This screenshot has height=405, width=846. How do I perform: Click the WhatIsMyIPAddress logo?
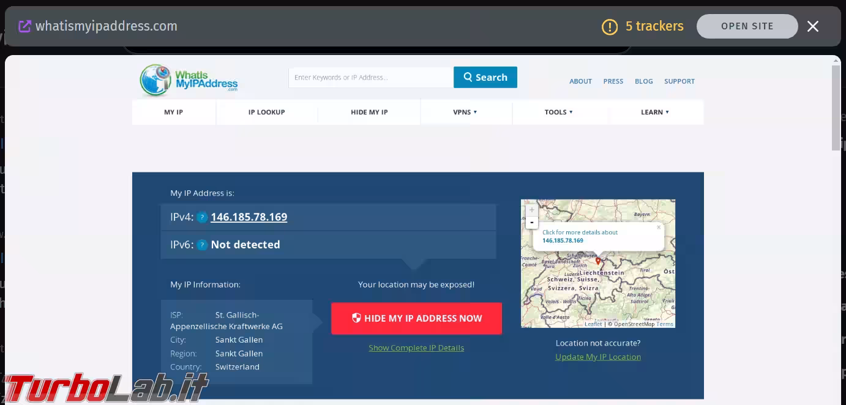click(189, 80)
